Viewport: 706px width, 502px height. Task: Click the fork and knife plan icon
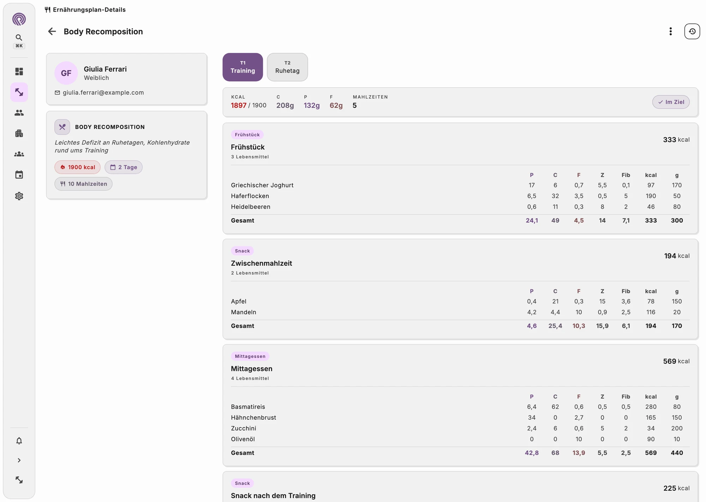tap(62, 127)
